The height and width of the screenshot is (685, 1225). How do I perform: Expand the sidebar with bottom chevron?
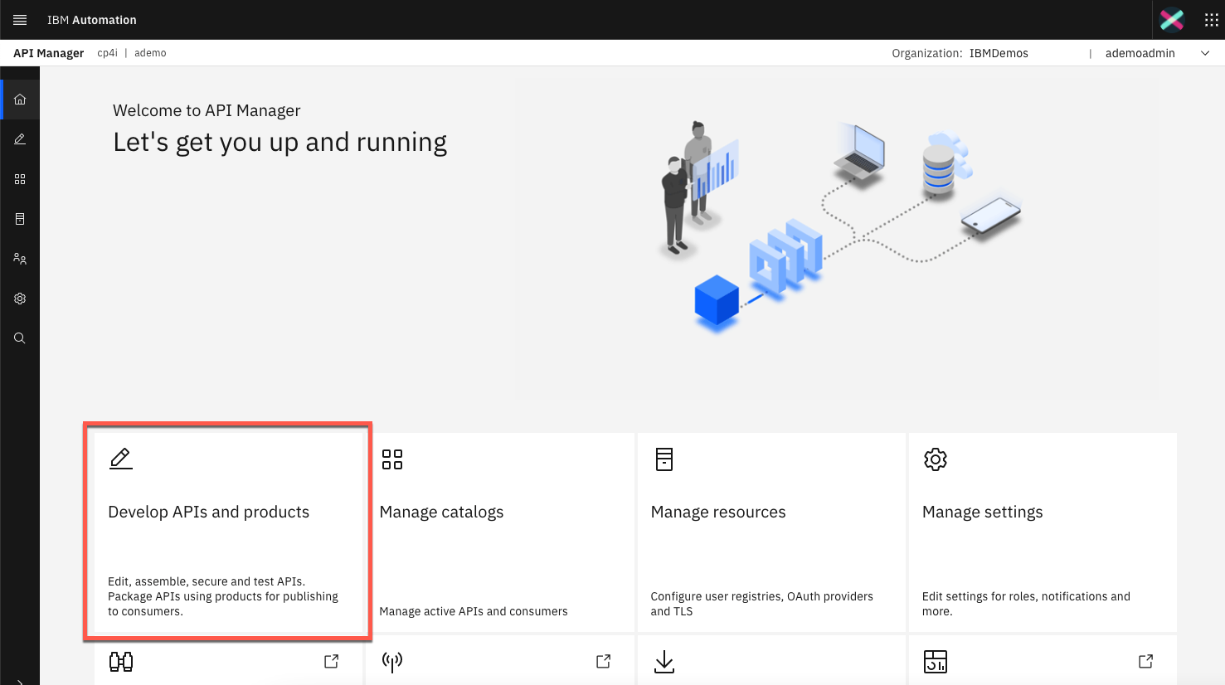pyautogui.click(x=20, y=682)
